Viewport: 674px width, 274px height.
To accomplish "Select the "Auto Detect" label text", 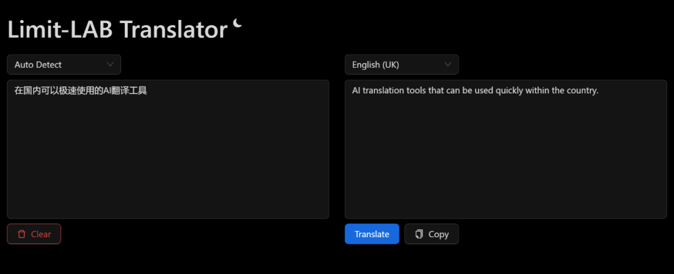I will [38, 65].
